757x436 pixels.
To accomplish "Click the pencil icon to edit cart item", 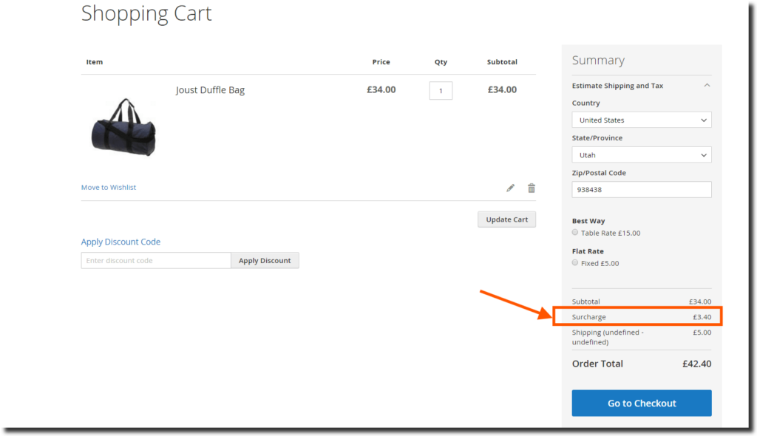I will click(x=510, y=188).
